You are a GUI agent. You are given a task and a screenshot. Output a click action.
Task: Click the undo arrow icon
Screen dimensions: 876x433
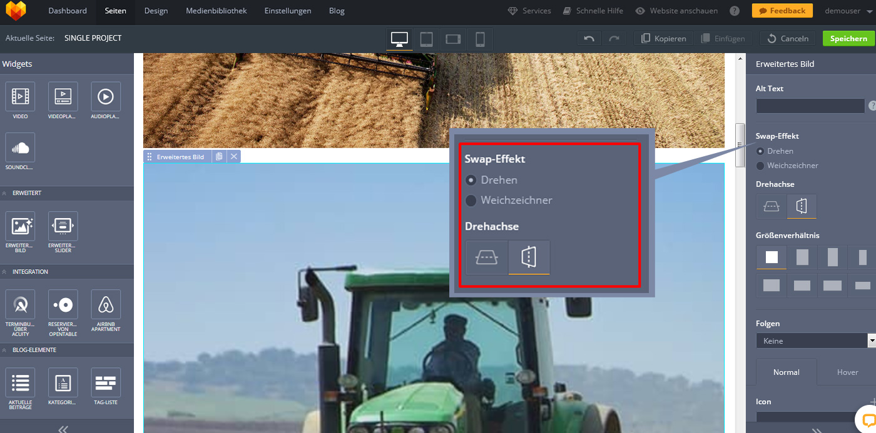pos(589,39)
